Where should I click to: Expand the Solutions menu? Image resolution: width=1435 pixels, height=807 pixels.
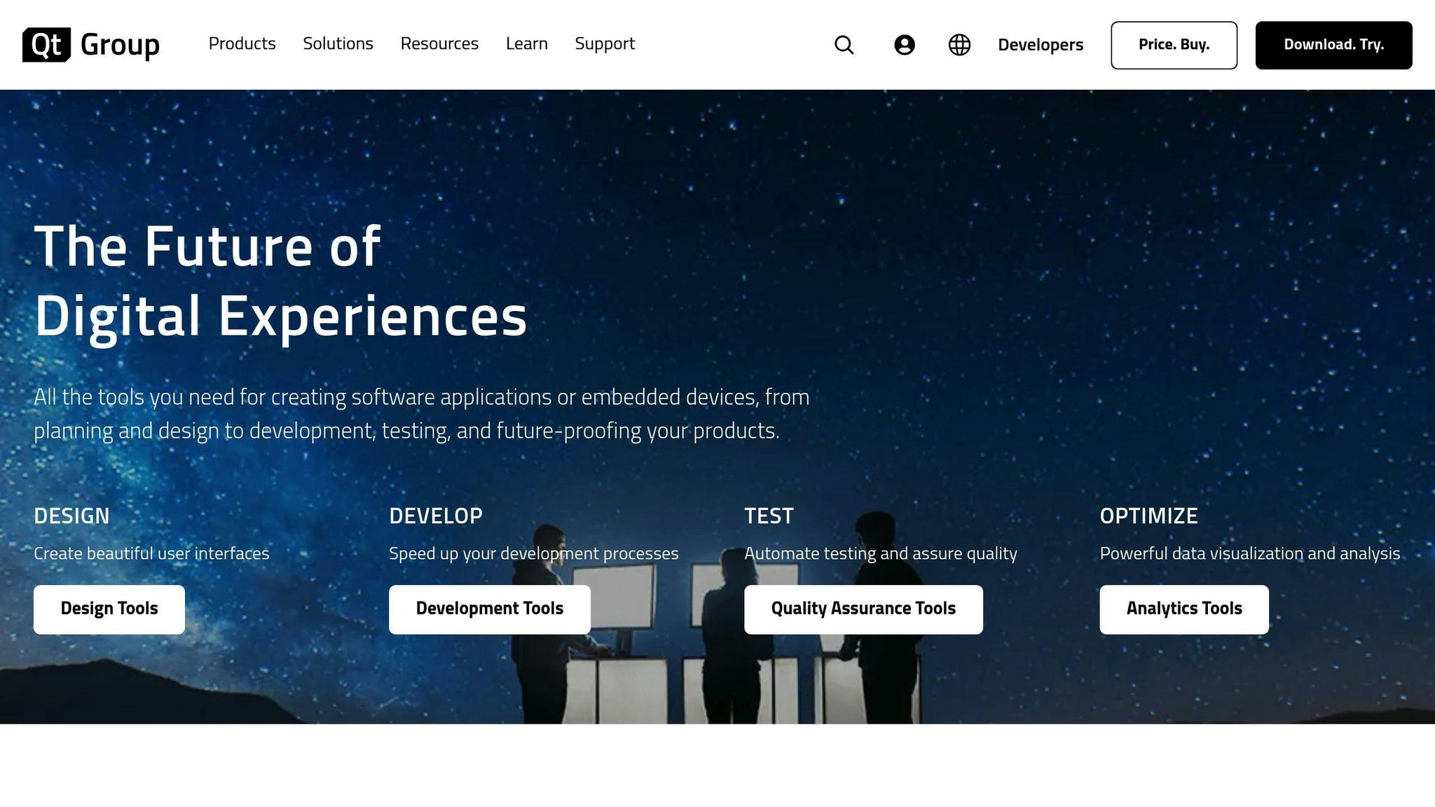pos(338,43)
